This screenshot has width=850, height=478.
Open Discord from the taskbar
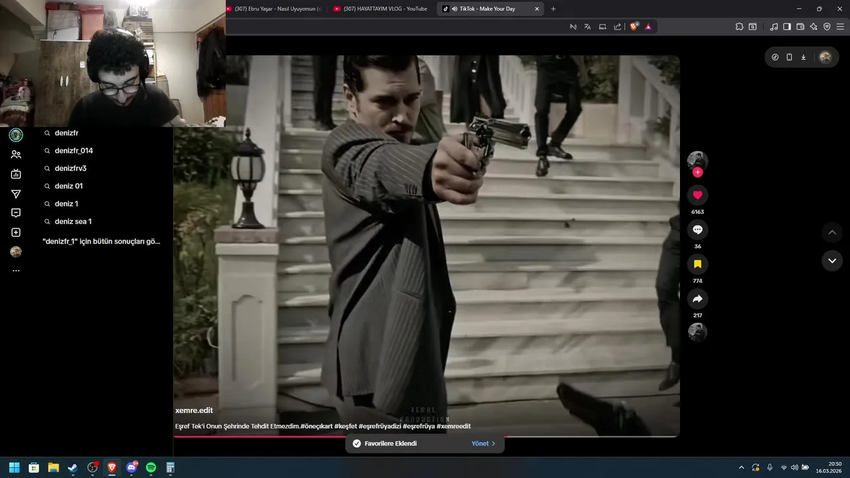131,467
